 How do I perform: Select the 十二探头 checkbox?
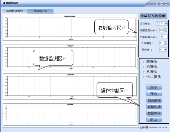[x=144, y=77]
